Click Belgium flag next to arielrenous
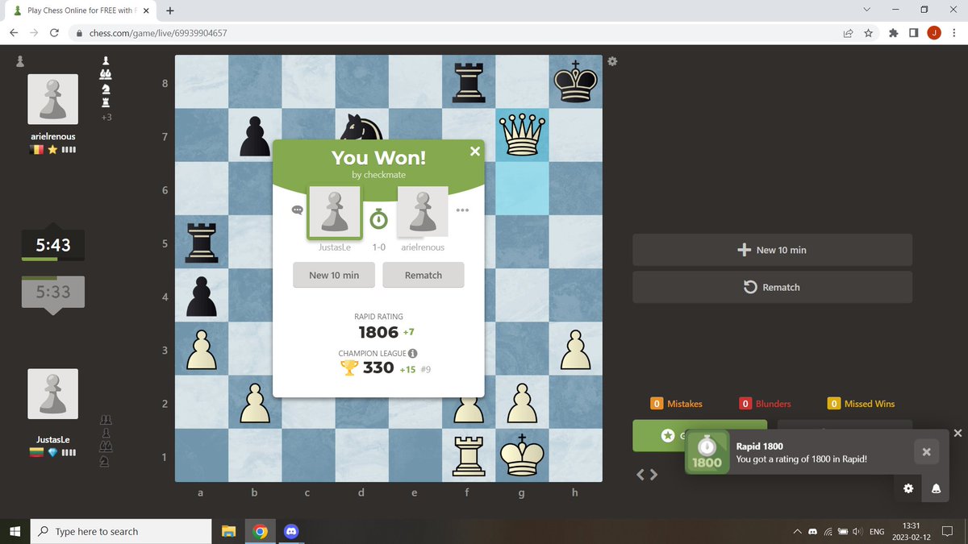 tap(36, 150)
